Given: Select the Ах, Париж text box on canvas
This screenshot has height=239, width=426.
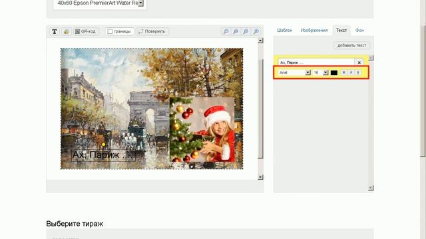Looking at the screenshot, I should [103, 155].
